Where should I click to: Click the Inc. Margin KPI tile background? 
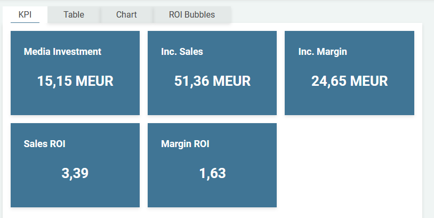(x=349, y=104)
